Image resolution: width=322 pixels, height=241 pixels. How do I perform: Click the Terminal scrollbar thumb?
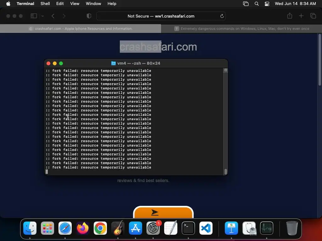click(226, 172)
